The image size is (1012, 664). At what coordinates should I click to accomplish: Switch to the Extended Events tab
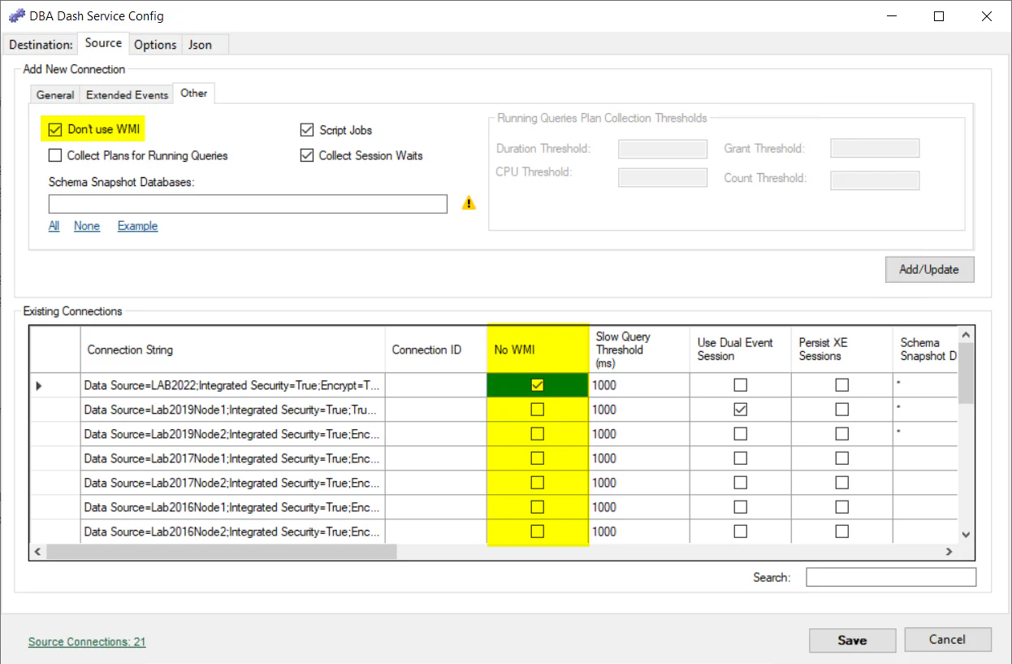(126, 94)
